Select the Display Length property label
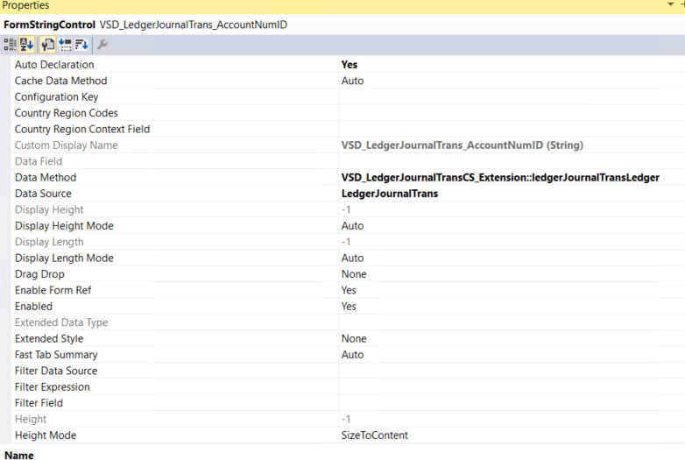Viewport: 685px width, 460px height. [49, 242]
